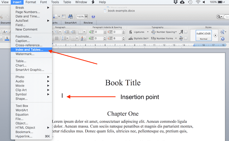
Task: Click the Cut scissors icon
Action: [x=1, y=16]
